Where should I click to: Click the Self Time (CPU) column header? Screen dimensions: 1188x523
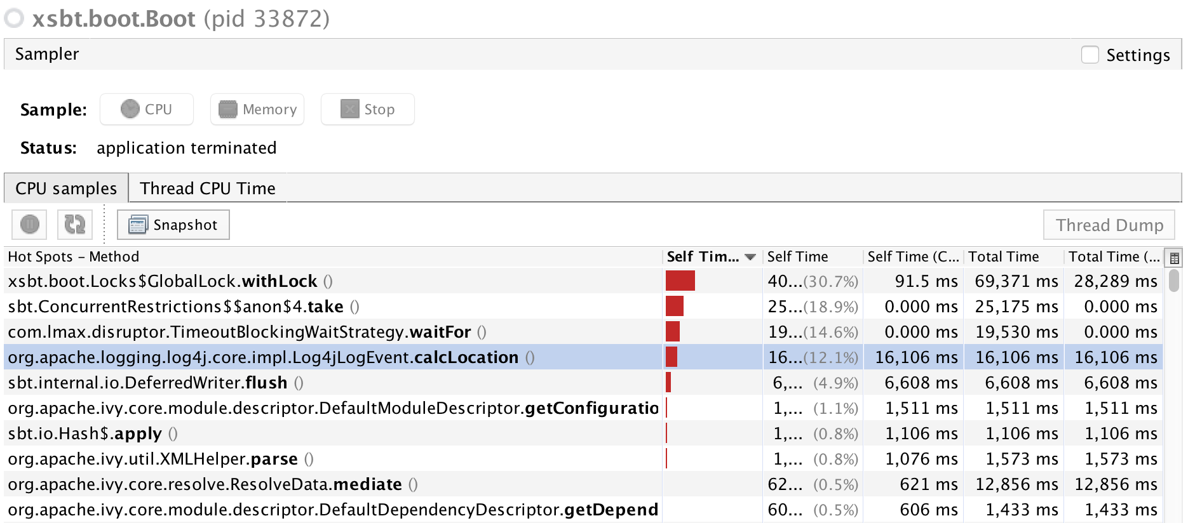(913, 257)
